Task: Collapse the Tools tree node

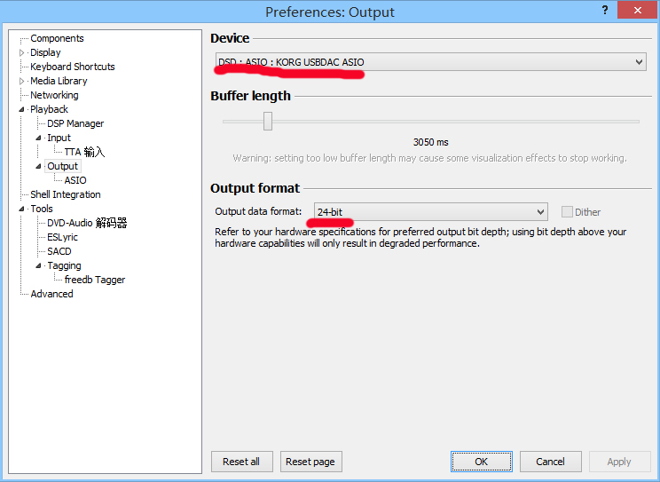Action: point(23,209)
